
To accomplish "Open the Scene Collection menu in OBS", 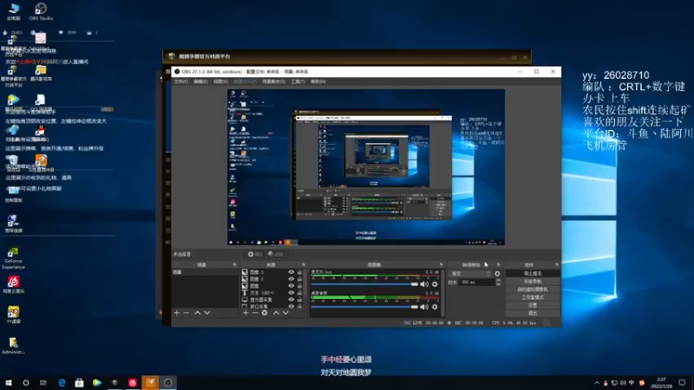I will click(273, 81).
